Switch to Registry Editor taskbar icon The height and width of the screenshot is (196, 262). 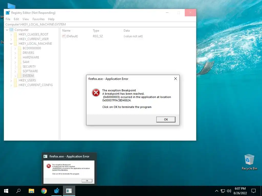(x=57, y=191)
